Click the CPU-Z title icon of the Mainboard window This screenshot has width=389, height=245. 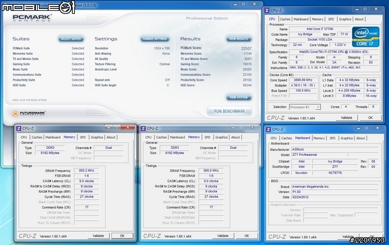click(269, 129)
